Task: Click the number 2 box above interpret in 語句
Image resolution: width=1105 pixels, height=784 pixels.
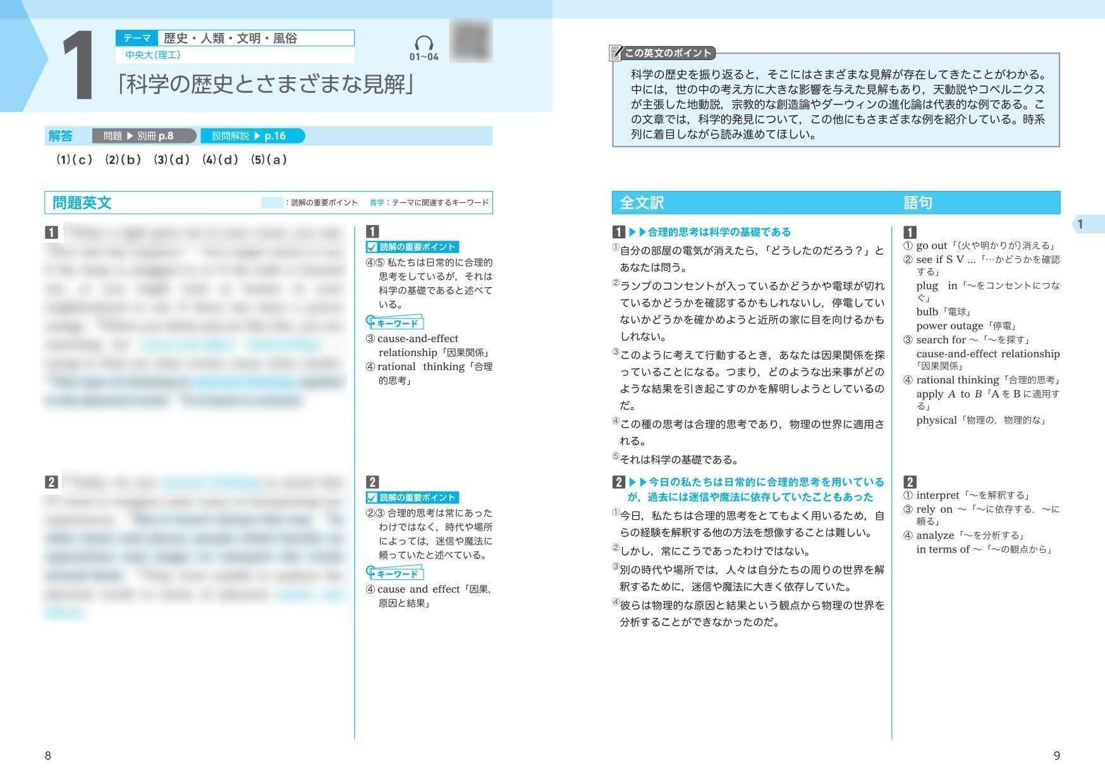Action: 910,482
